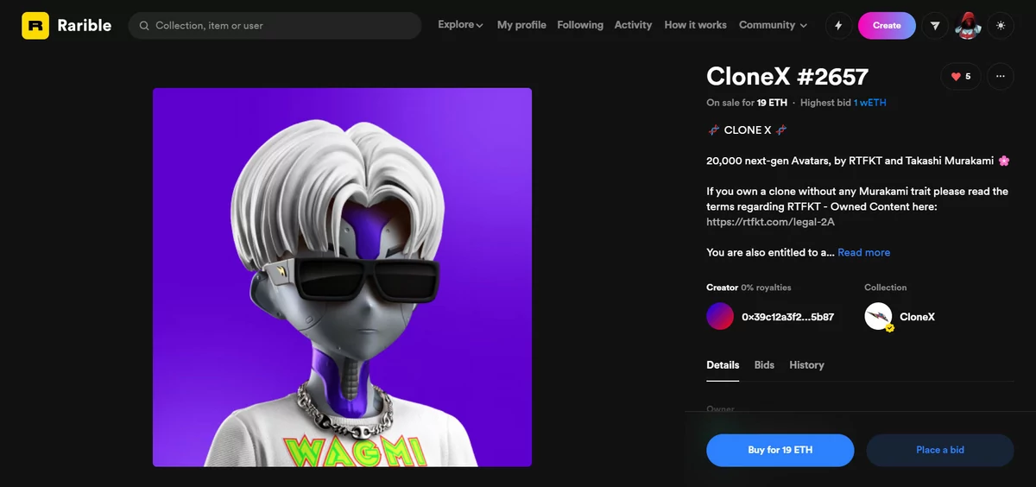
Task: Select the Details tab
Action: click(723, 365)
